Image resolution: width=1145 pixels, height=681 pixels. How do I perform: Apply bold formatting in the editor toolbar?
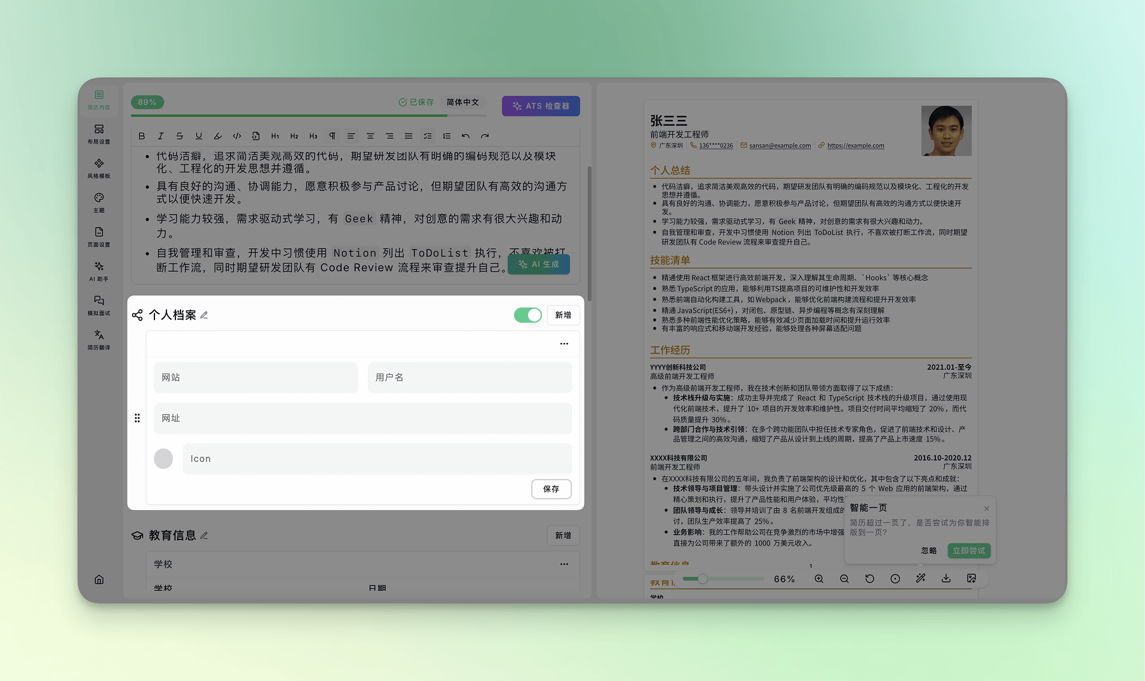click(142, 136)
